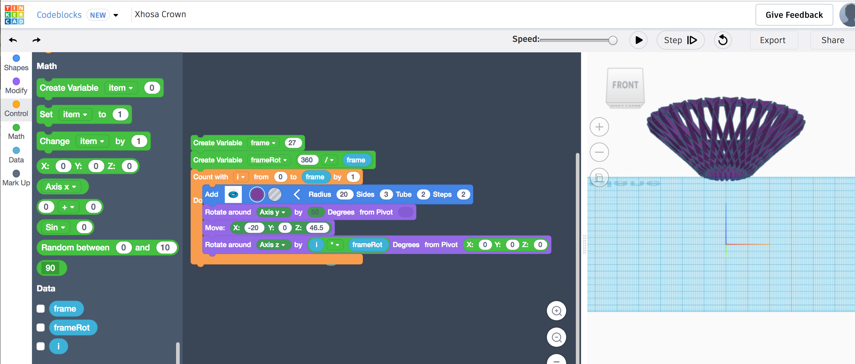Edit the Radius value 20
The height and width of the screenshot is (364, 855).
click(x=344, y=194)
